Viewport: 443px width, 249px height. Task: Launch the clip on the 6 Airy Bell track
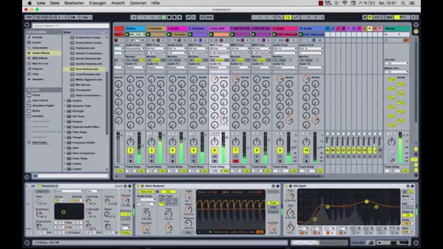211,35
